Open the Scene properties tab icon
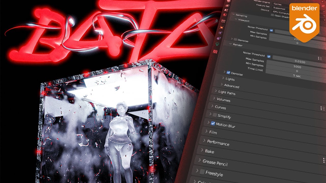This screenshot has width=326, height=183. click(226, 10)
